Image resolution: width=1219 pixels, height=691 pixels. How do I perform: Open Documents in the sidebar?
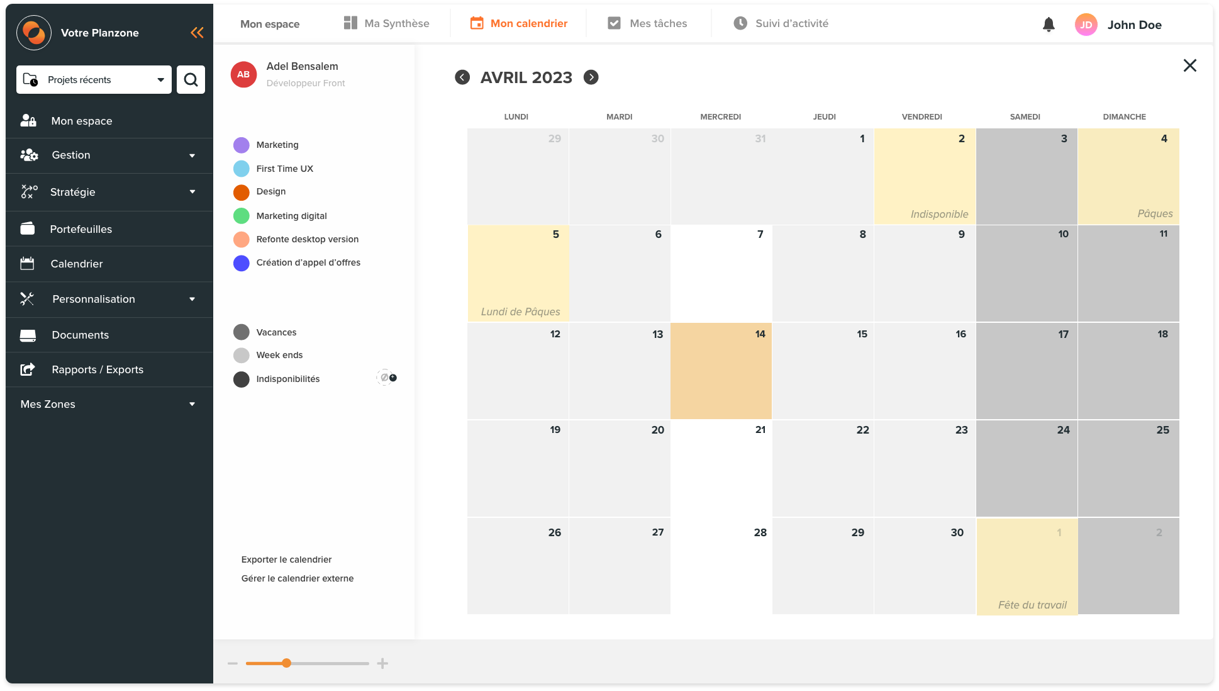(109, 335)
